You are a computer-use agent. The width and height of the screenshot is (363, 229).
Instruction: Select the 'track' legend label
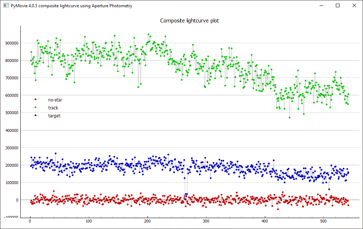point(53,108)
